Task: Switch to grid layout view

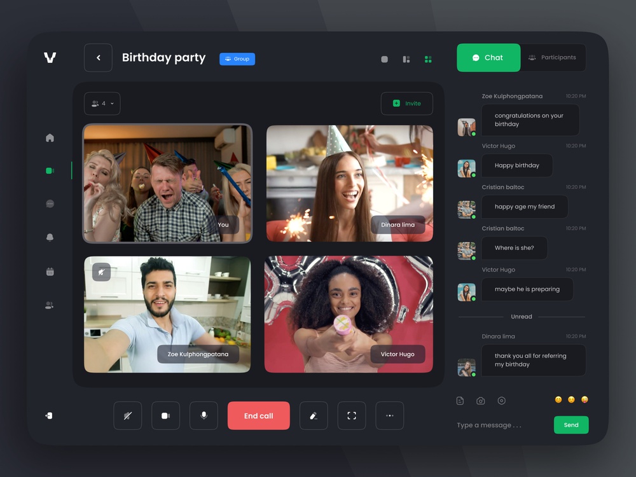Action: tap(428, 59)
